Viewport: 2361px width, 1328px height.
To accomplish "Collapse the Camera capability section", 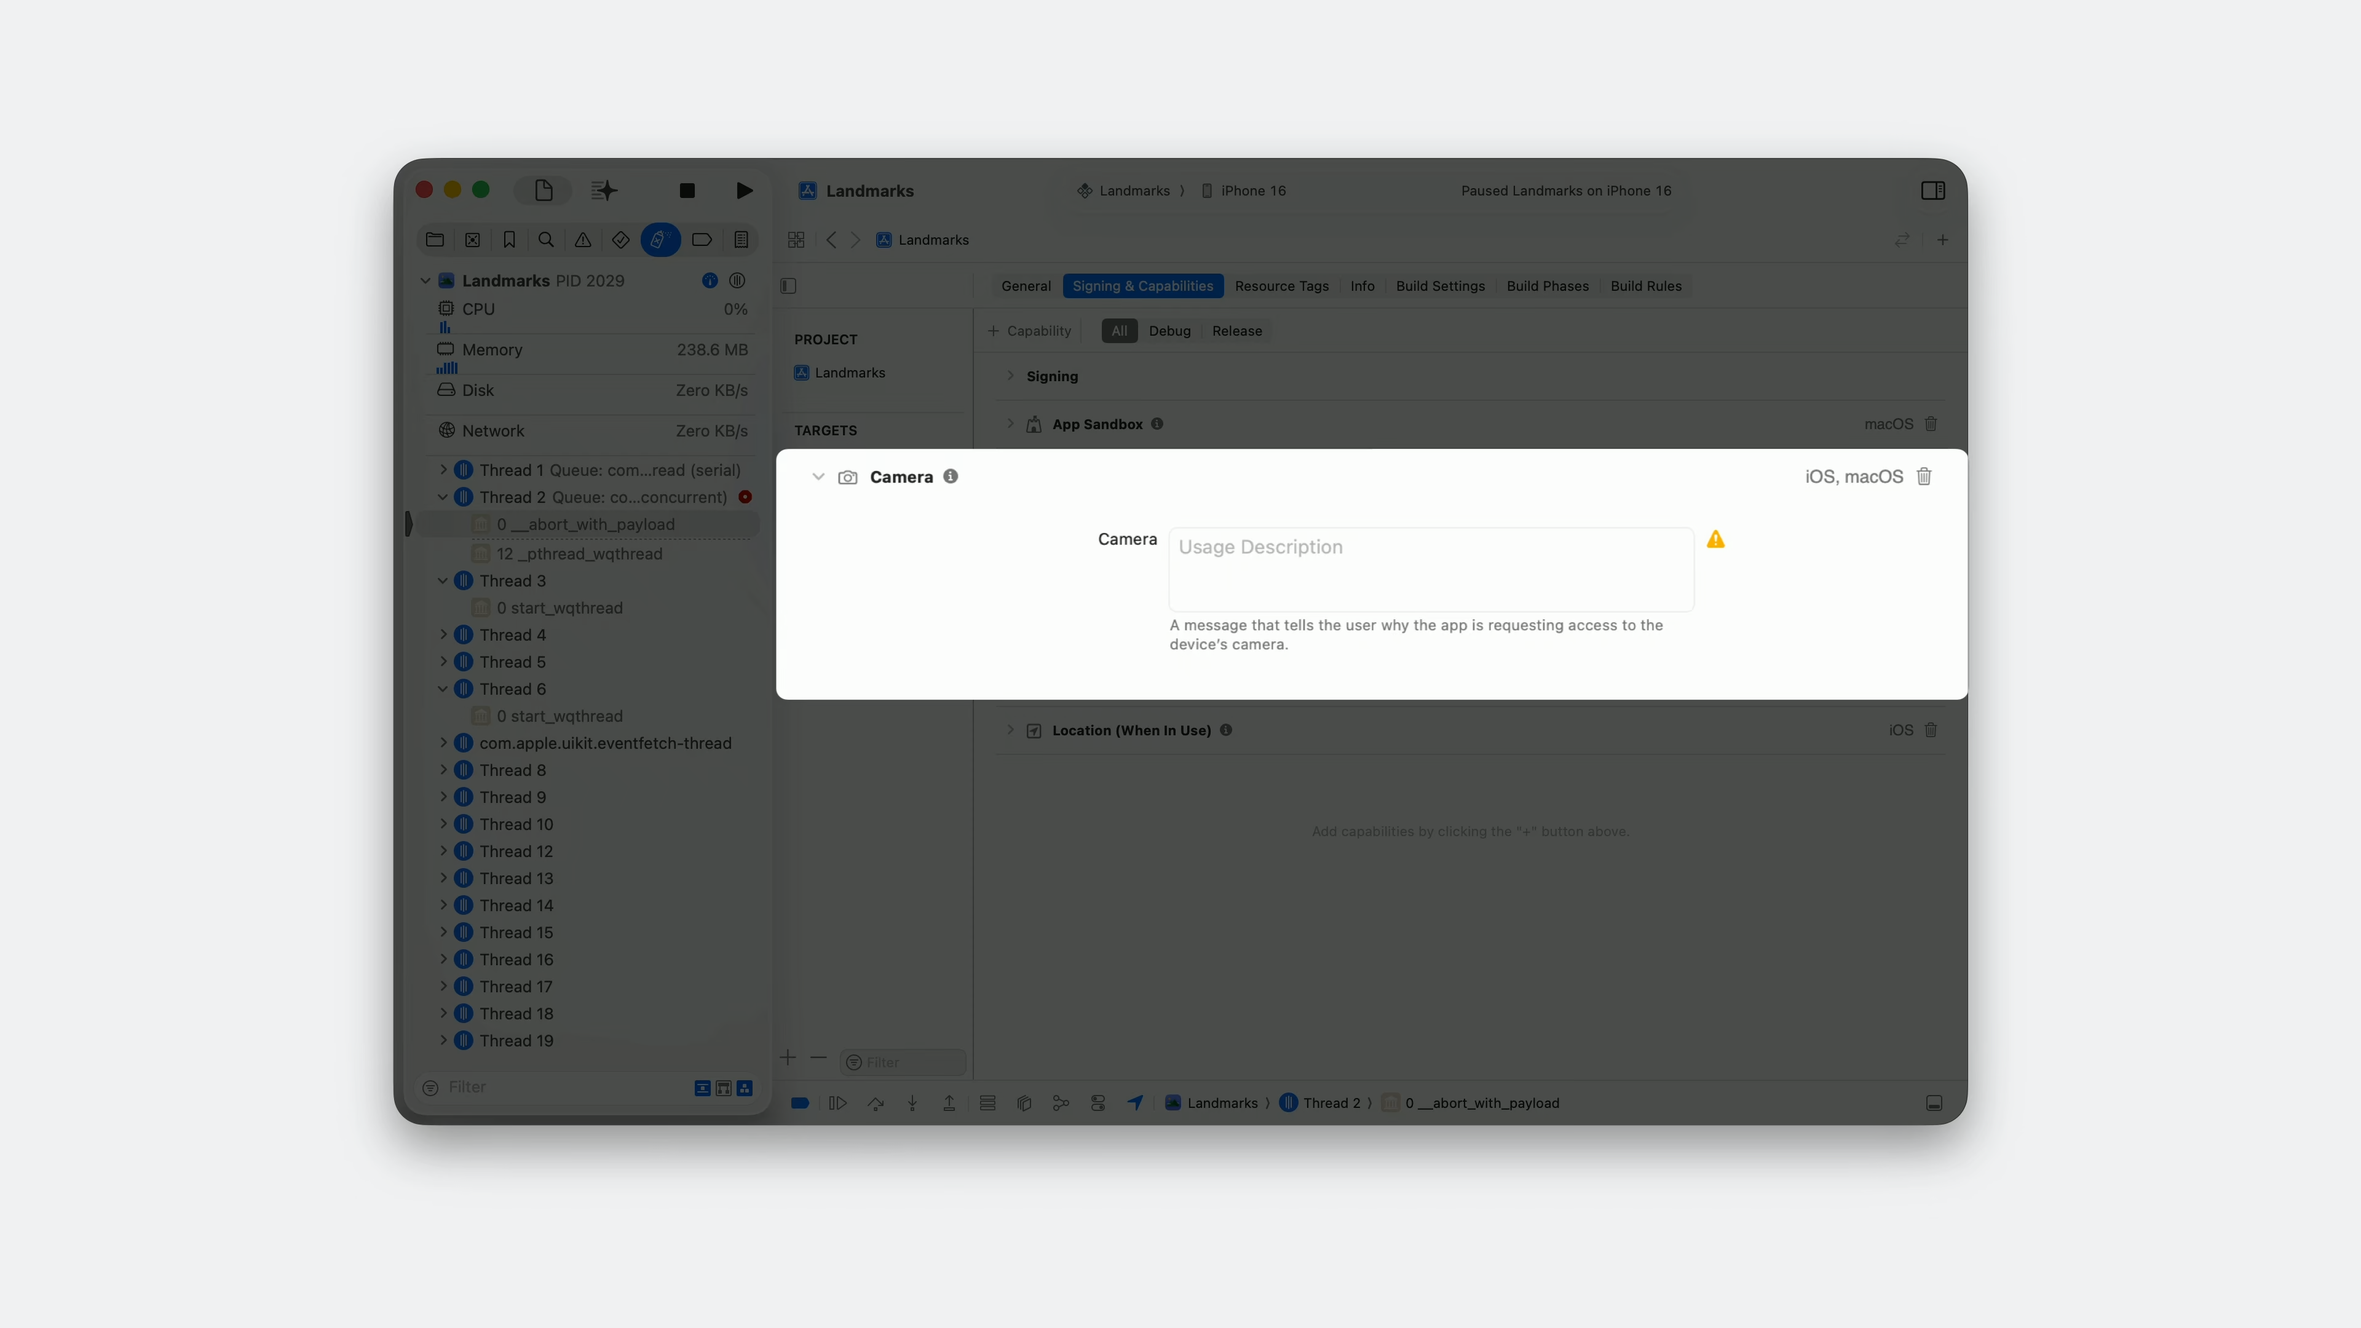I will pos(818,476).
